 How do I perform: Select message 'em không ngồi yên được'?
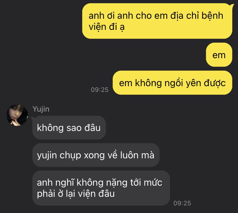[172, 83]
